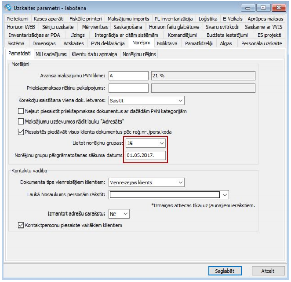Click the Avansa maksājumu PVN likme field
The image size is (291, 282).
[128, 76]
